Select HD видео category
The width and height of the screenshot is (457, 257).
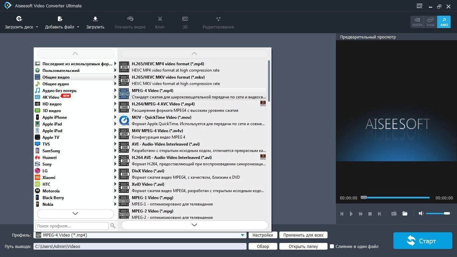point(76,104)
